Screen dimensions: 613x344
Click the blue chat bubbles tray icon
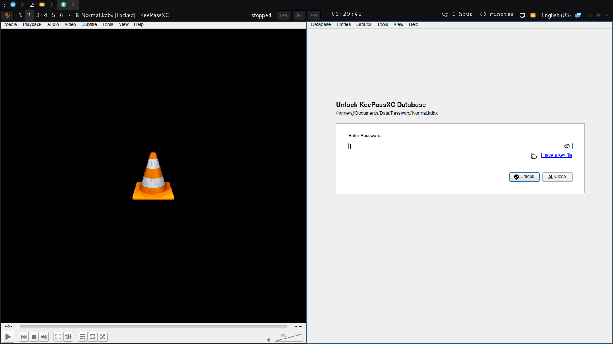tap(578, 15)
